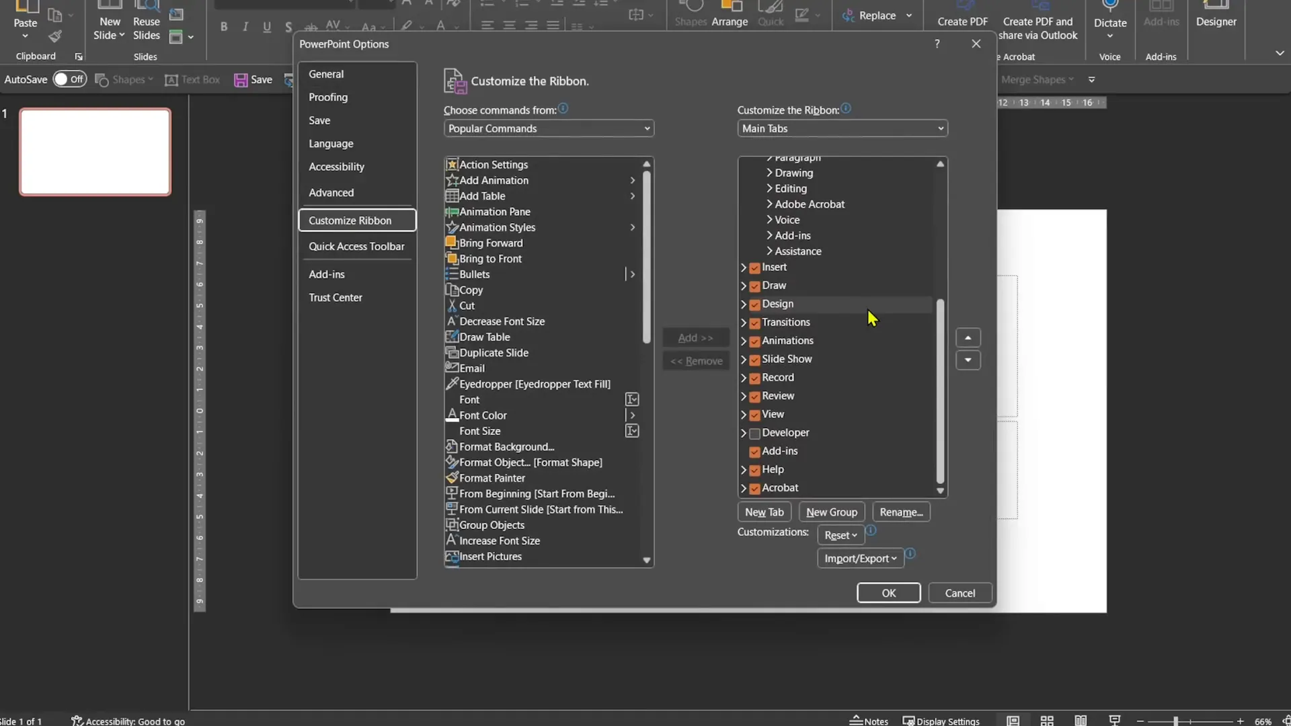The width and height of the screenshot is (1291, 726).
Task: Expand the Adobe Acrobat group chevron
Action: (x=769, y=204)
